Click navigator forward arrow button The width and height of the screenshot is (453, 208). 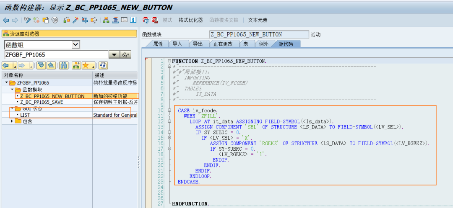click(23, 65)
